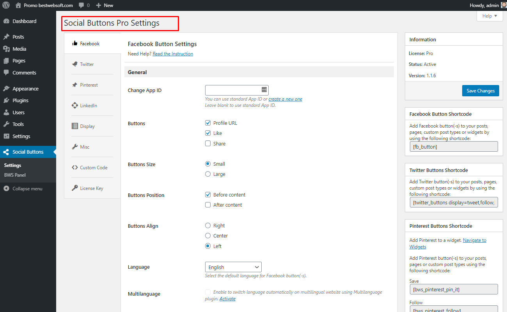Open the LinkedIn settings tab
Viewport: 507px width, 312px height.
click(92, 105)
